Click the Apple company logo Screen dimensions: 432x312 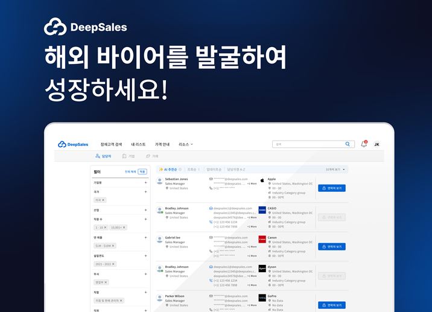pos(262,180)
